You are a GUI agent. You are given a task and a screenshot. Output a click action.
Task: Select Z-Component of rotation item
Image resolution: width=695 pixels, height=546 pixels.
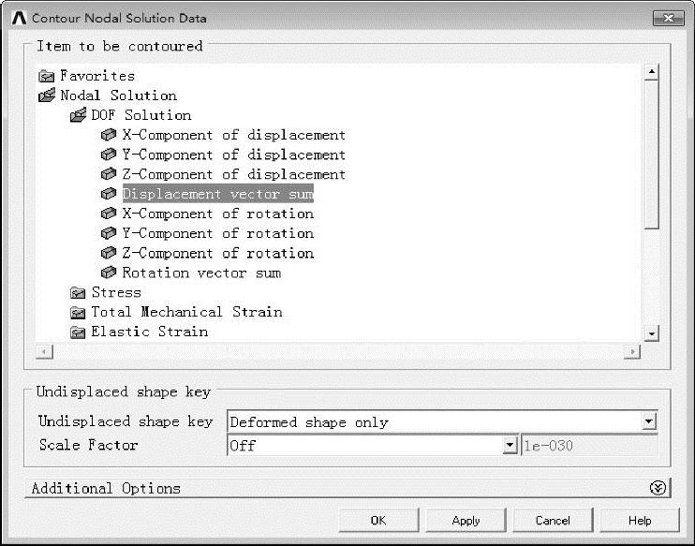[x=218, y=253]
